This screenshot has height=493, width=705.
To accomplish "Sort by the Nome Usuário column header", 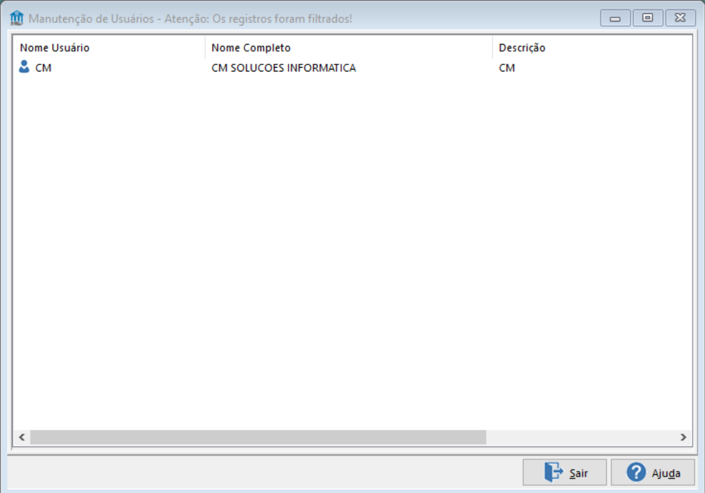I will pos(109,48).
